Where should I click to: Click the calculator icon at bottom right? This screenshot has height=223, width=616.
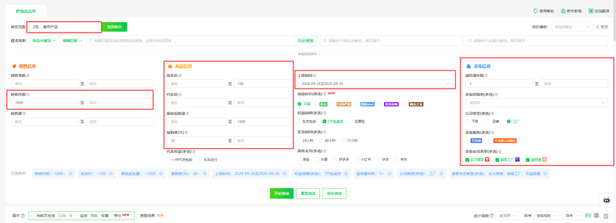click(x=606, y=216)
